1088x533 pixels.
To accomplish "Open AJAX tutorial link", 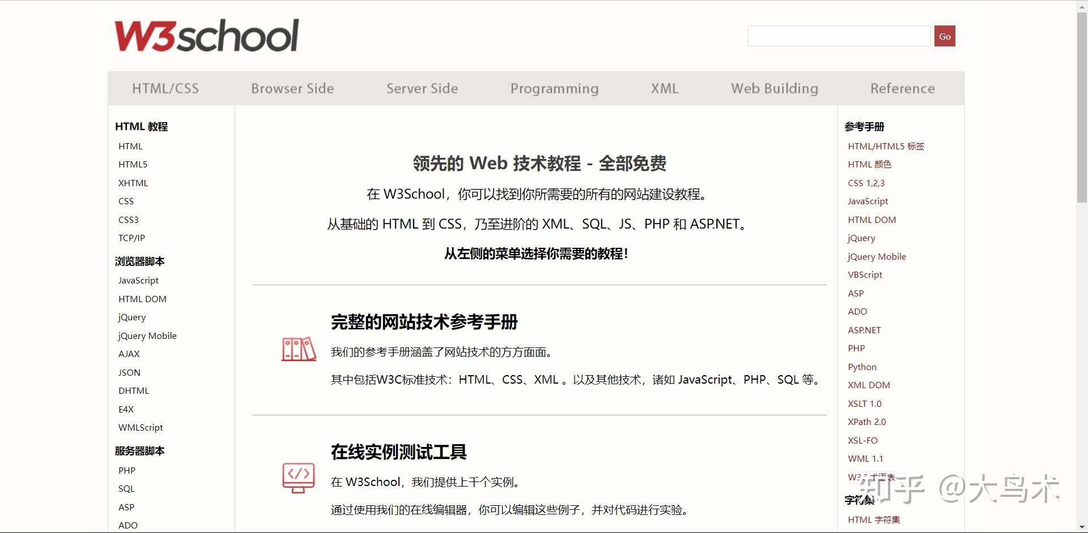I will click(x=129, y=354).
